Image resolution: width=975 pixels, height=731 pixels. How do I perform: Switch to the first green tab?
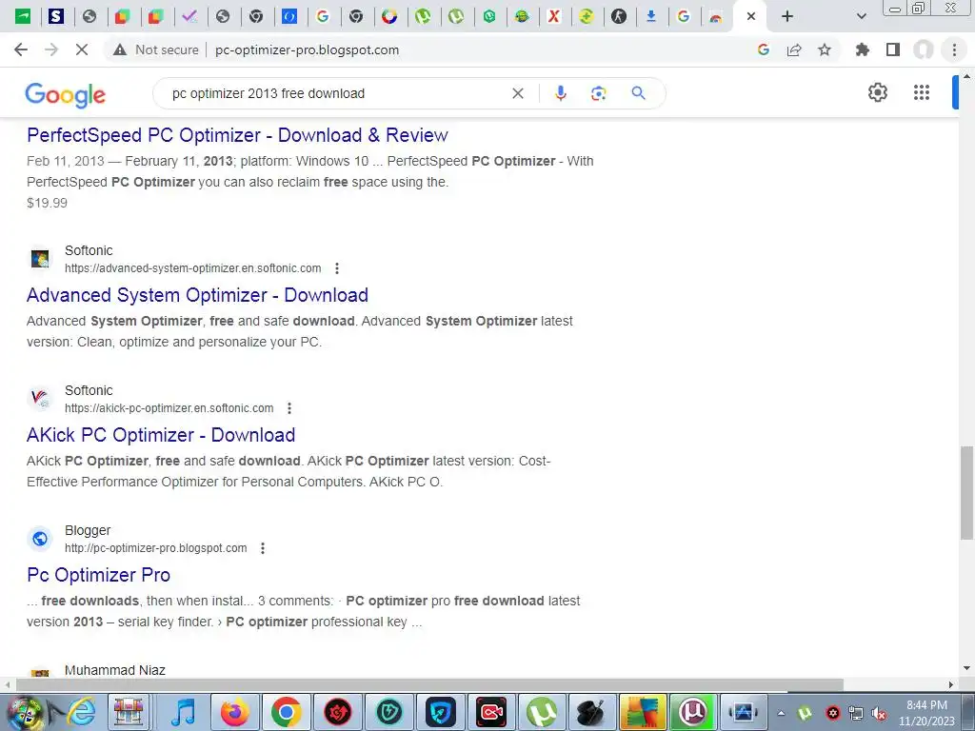pyautogui.click(x=23, y=16)
